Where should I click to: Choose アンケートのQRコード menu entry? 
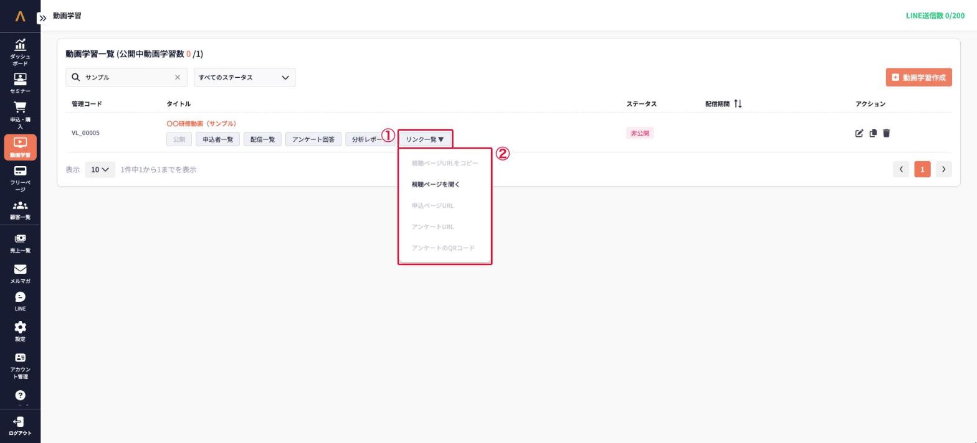[443, 248]
